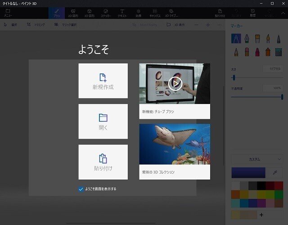Collapse the ribbon with the top-right chevron

tap(283, 13)
